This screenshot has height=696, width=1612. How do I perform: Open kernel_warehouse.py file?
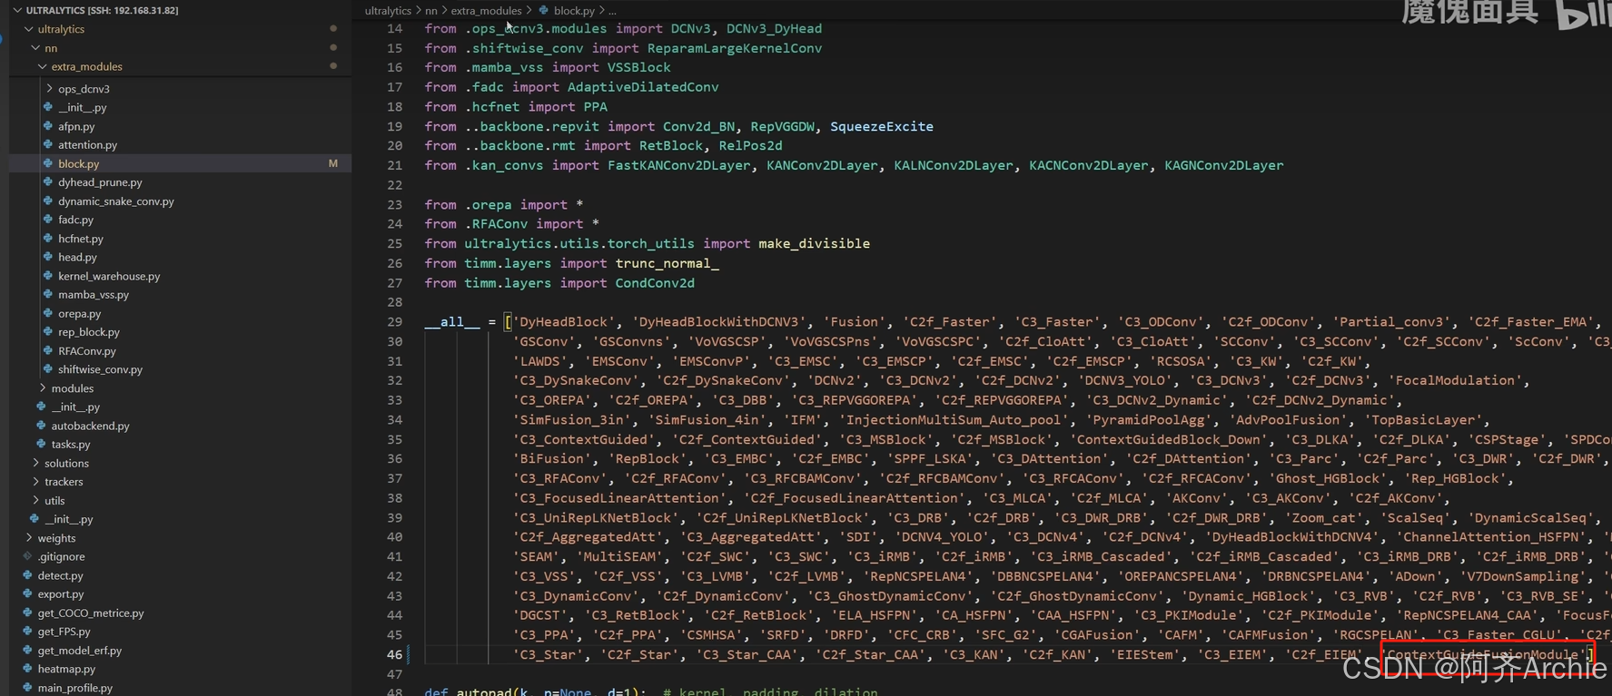[x=109, y=276]
